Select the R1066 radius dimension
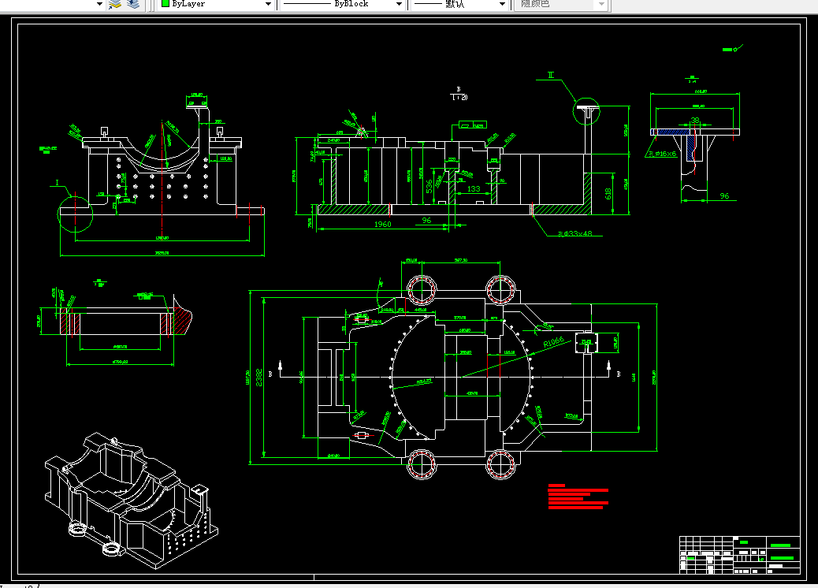818x588 pixels. 553,343
